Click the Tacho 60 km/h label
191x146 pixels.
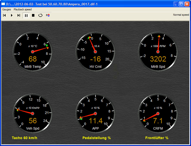tap(24, 138)
